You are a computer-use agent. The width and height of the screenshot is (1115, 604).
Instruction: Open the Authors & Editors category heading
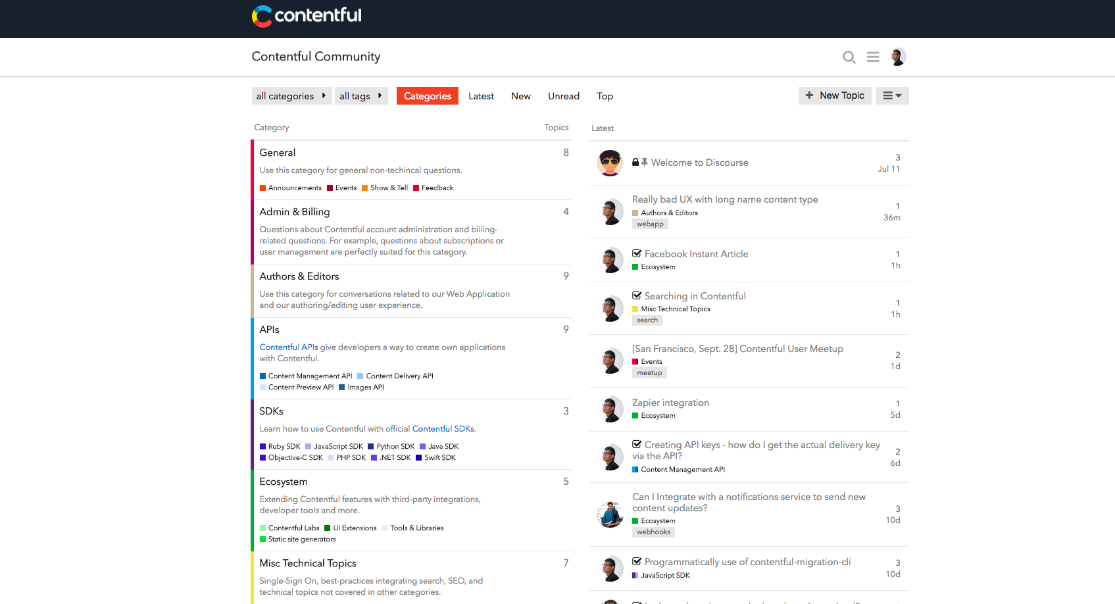click(299, 276)
